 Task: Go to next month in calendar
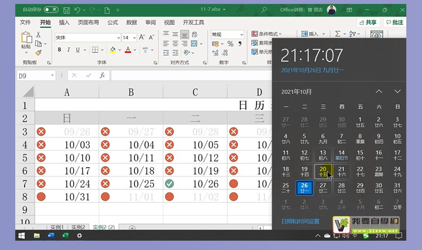[397, 91]
